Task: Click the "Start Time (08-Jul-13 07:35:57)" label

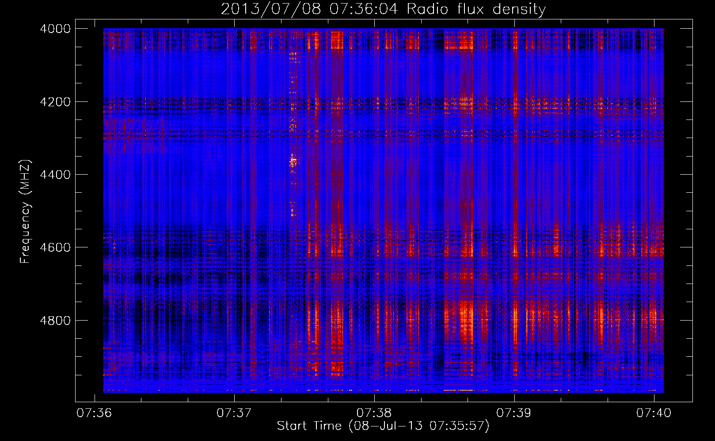Action: coord(383,426)
